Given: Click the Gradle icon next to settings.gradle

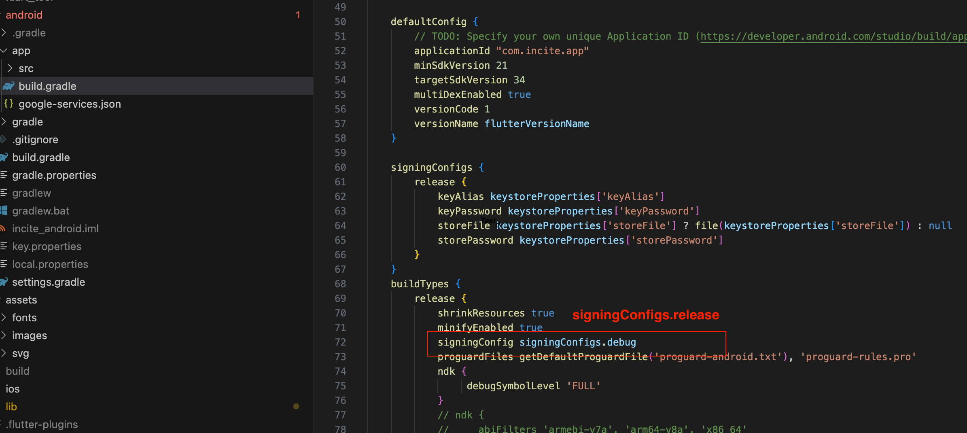Looking at the screenshot, I should click(x=4, y=282).
